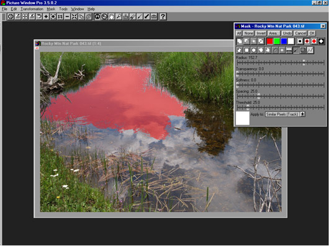Pick the green mask overlay color
Screen dimensions: 329x246
(277, 42)
